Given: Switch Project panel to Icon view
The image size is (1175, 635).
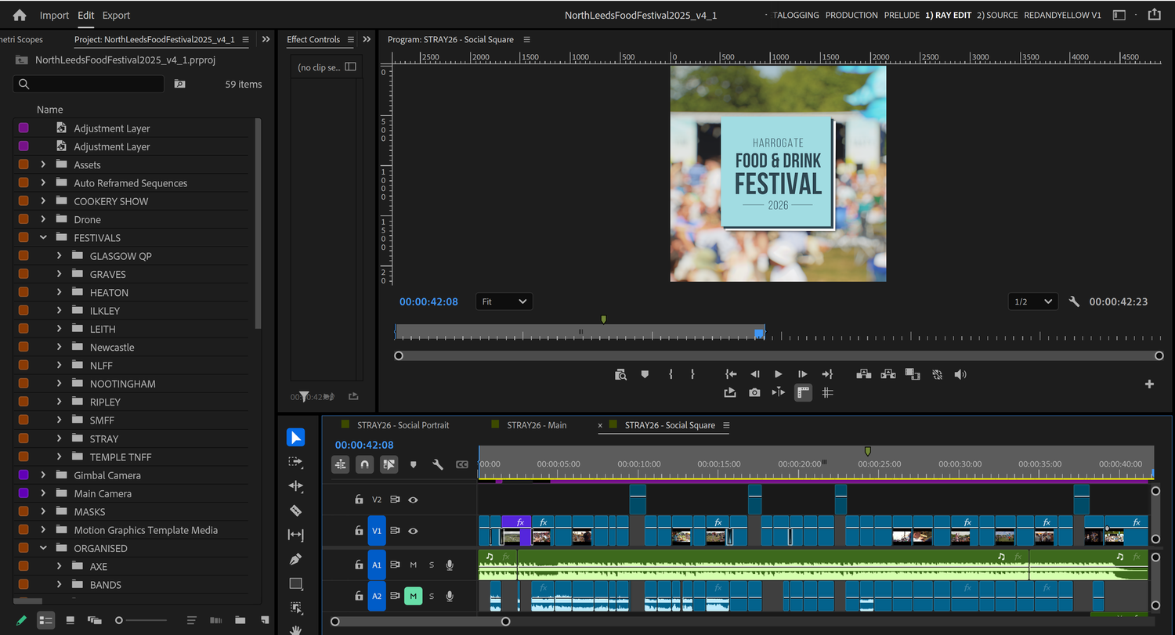Looking at the screenshot, I should (70, 620).
